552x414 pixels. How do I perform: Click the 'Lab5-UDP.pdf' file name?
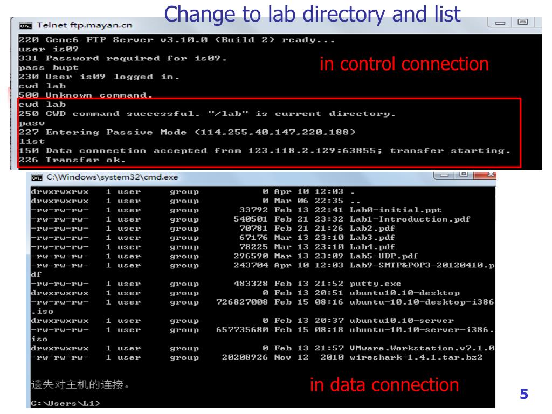pyautogui.click(x=384, y=256)
